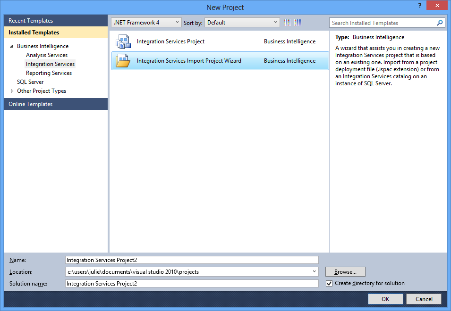Click the help question mark button
The height and width of the screenshot is (311, 451).
[x=420, y=5]
